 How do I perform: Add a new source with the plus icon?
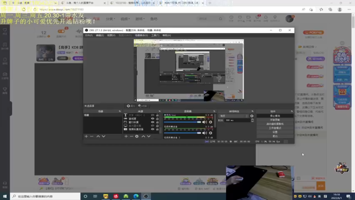126,136
